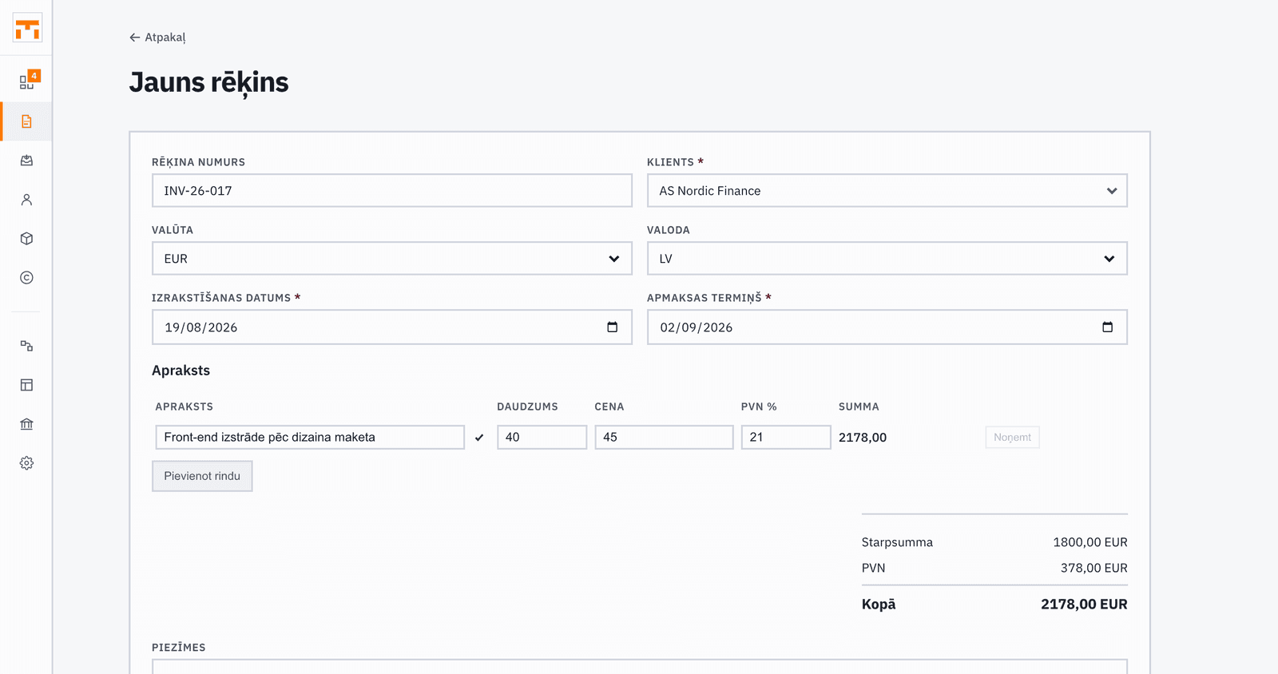Open the Klients dropdown

click(887, 191)
